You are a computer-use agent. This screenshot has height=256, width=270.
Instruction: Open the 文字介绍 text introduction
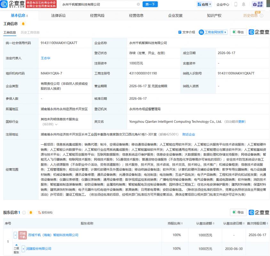187,32
